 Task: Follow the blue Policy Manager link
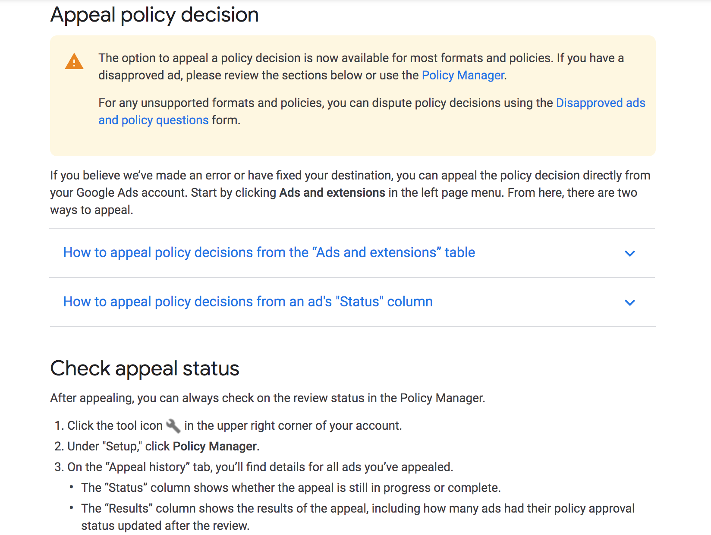463,76
